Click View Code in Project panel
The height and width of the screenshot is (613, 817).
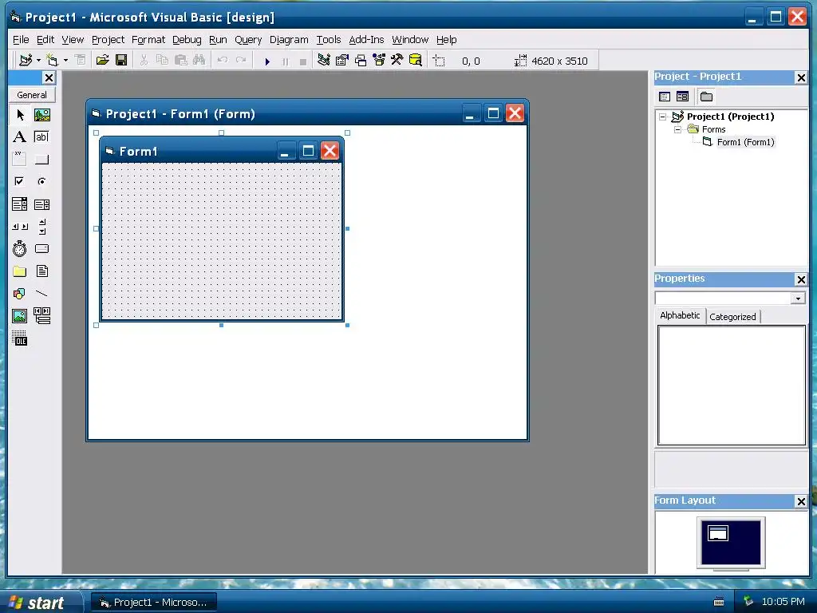[x=665, y=97]
